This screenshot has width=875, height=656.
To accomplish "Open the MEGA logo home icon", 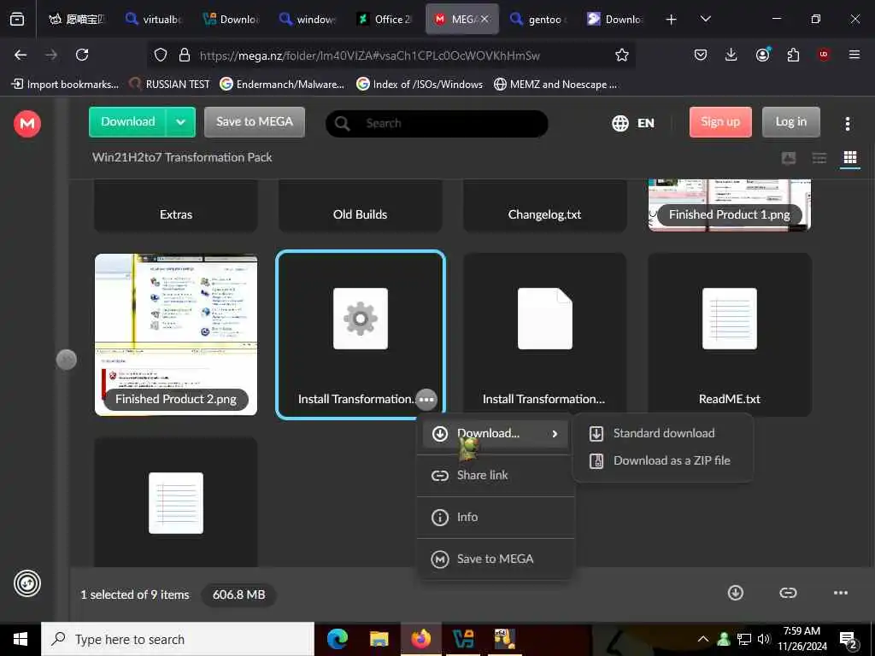I will 27,123.
